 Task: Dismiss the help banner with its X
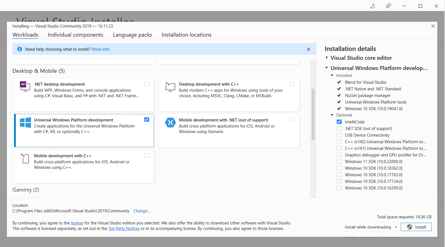tap(309, 49)
